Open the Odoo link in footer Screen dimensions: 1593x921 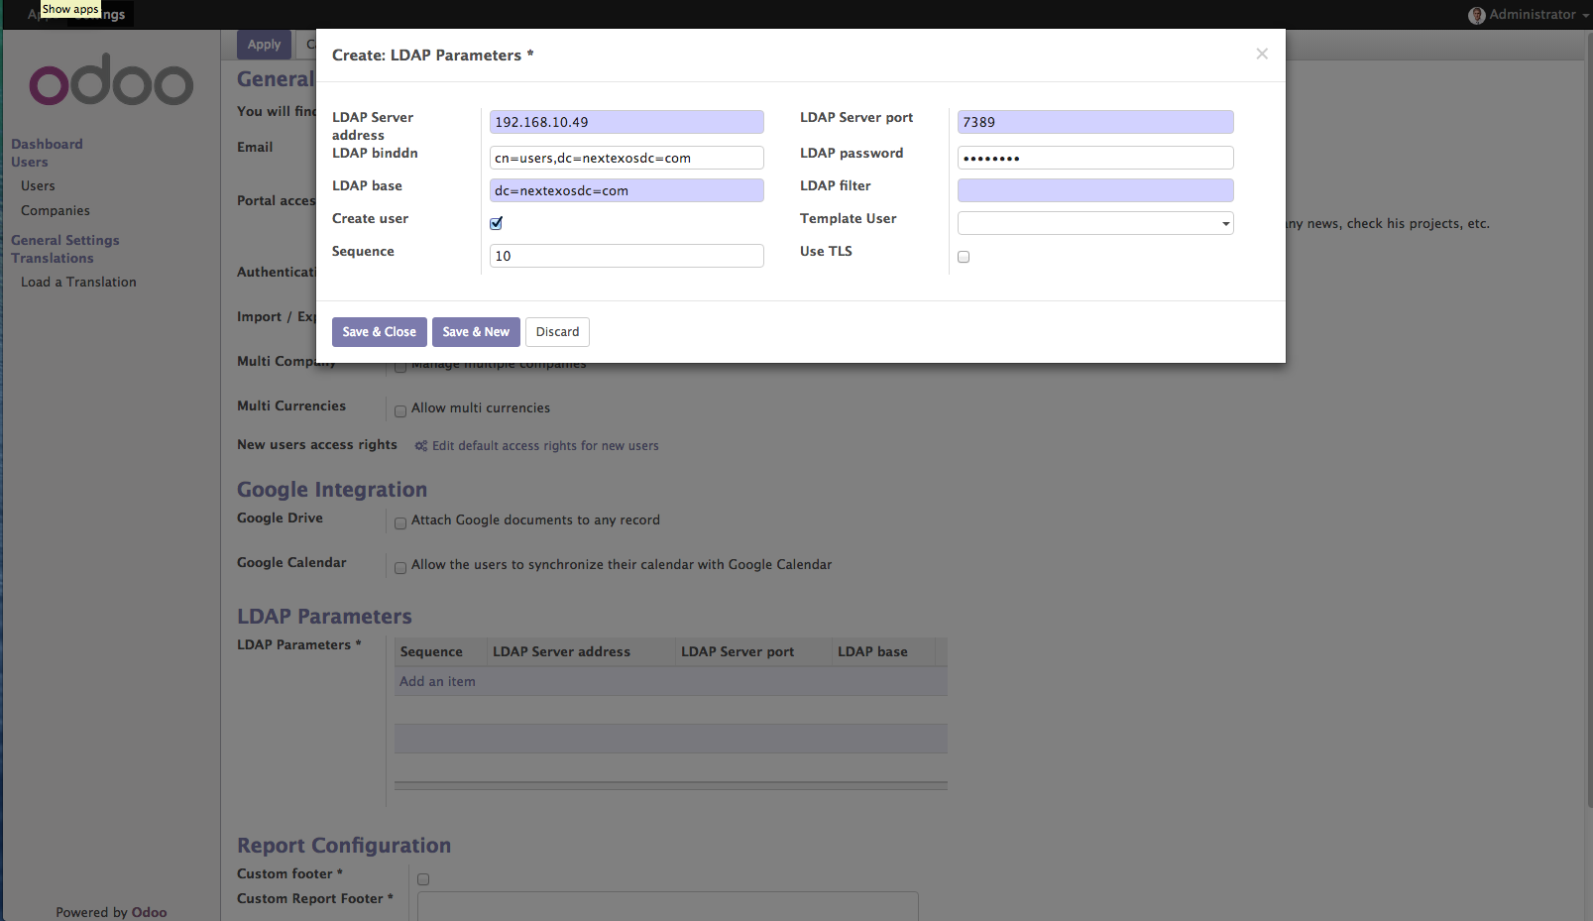pos(150,912)
